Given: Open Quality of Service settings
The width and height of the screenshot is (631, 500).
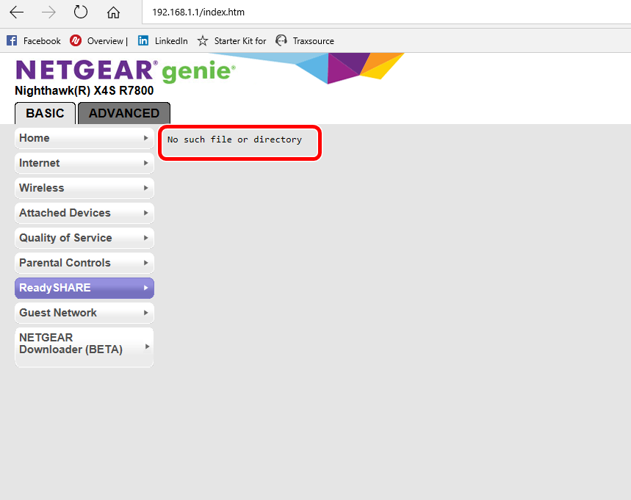Looking at the screenshot, I should tap(84, 238).
